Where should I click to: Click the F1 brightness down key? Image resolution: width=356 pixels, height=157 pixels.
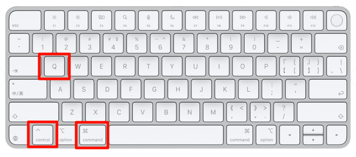pyautogui.click(x=54, y=20)
